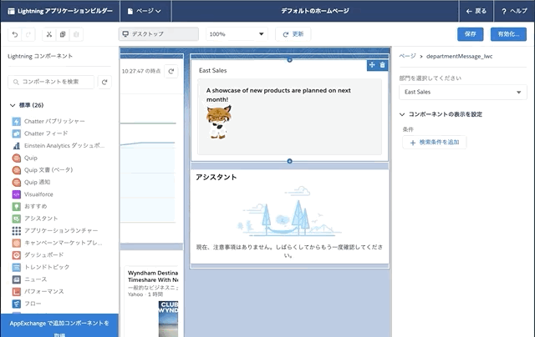Select フロー component icon

click(17, 304)
